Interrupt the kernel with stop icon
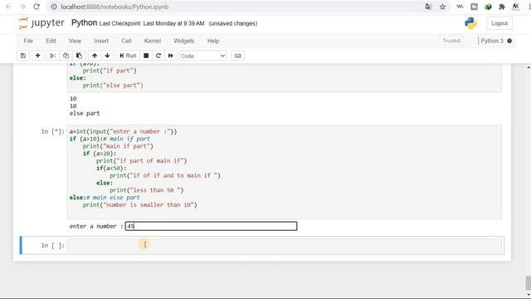Screen dimensions: 531x299 146,56
